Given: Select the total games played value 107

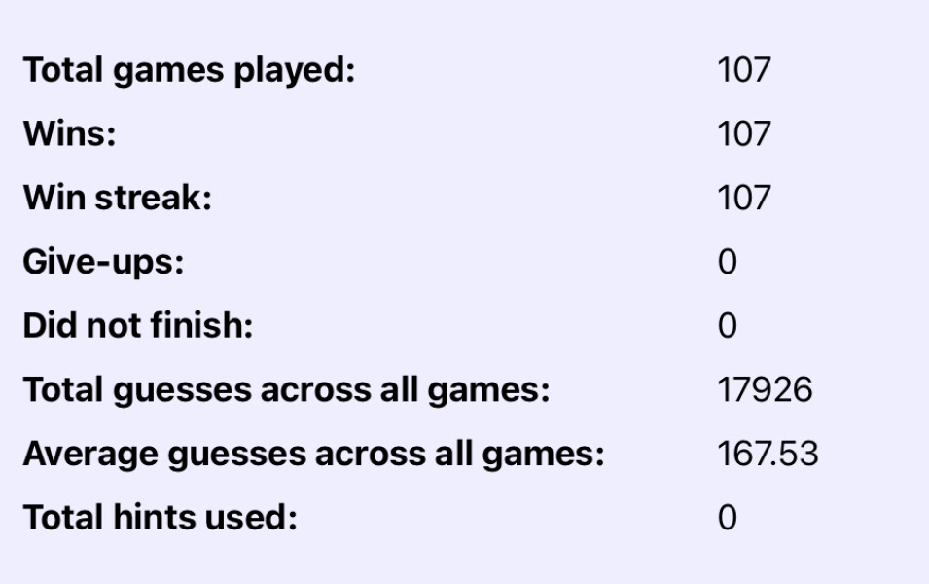Looking at the screenshot, I should (x=743, y=70).
